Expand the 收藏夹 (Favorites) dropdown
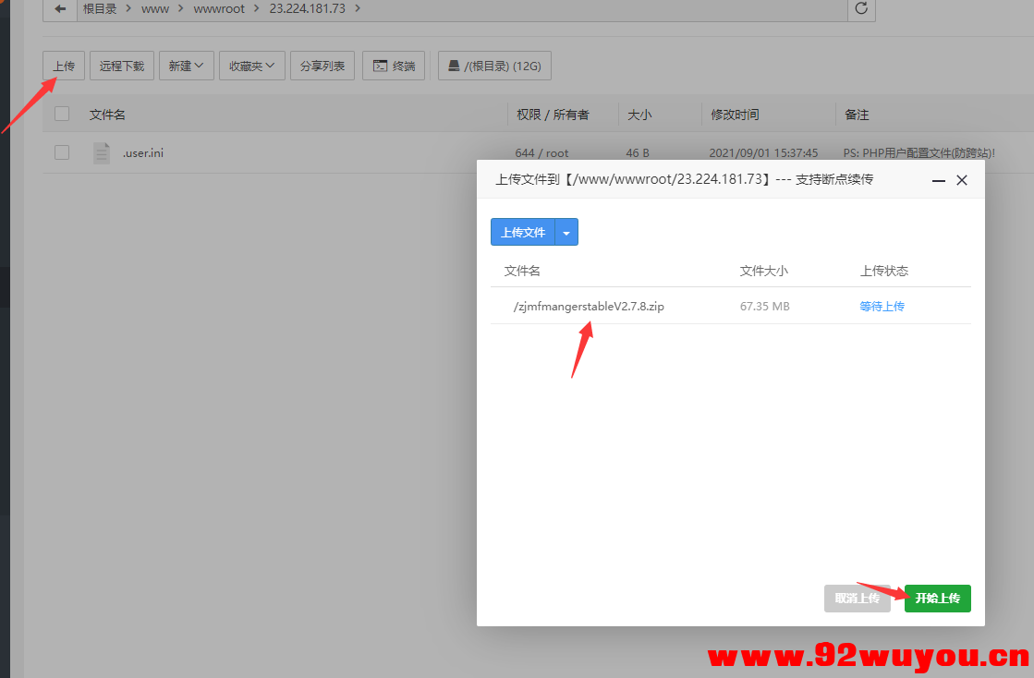This screenshot has height=678, width=1034. [x=251, y=66]
